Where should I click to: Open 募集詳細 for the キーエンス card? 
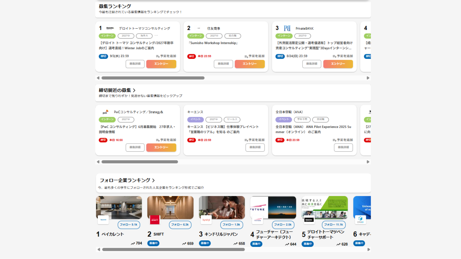coord(255,147)
